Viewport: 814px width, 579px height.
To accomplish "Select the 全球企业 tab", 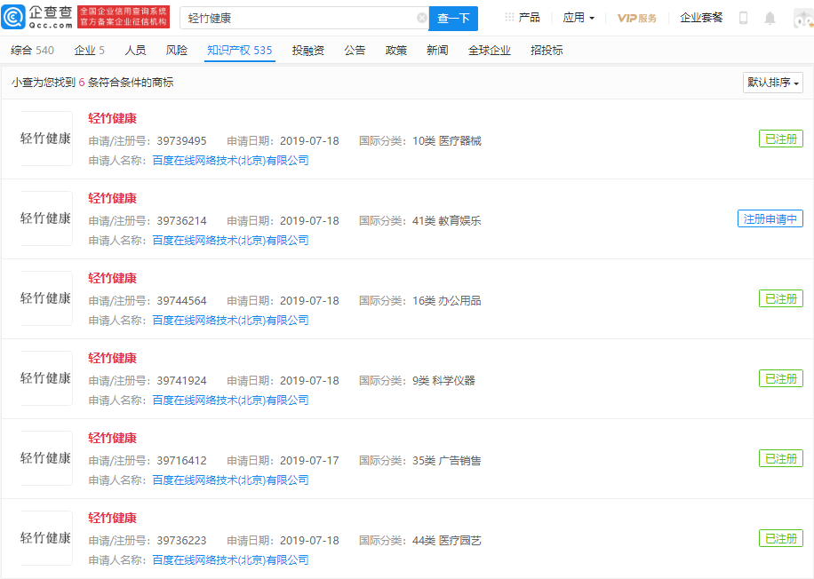I will [x=488, y=51].
